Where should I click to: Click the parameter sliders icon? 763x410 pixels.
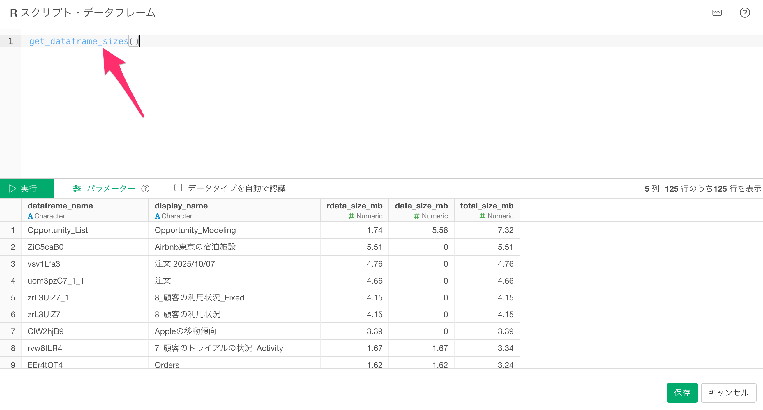(x=77, y=188)
